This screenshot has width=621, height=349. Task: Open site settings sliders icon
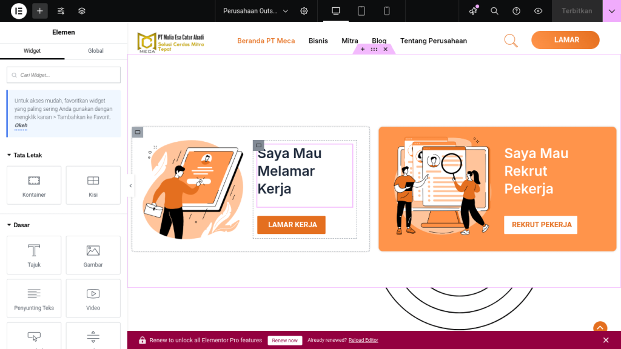point(61,11)
